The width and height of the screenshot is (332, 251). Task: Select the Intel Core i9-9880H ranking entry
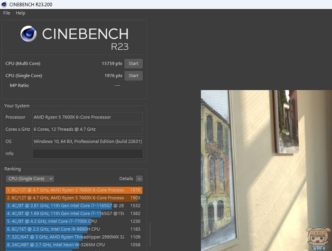tap(74, 229)
